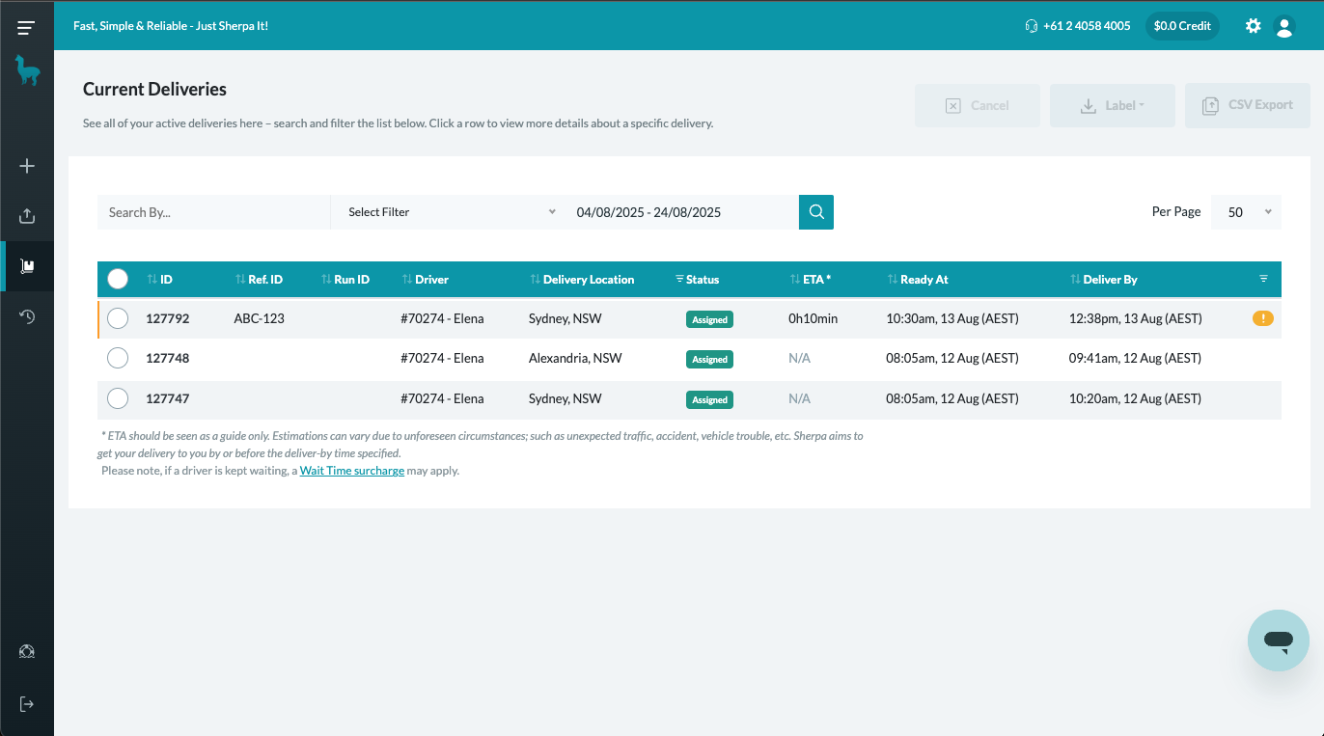Viewport: 1324px width, 736px height.
Task: Click the warning icon on delivery 127792
Action: 1263,317
